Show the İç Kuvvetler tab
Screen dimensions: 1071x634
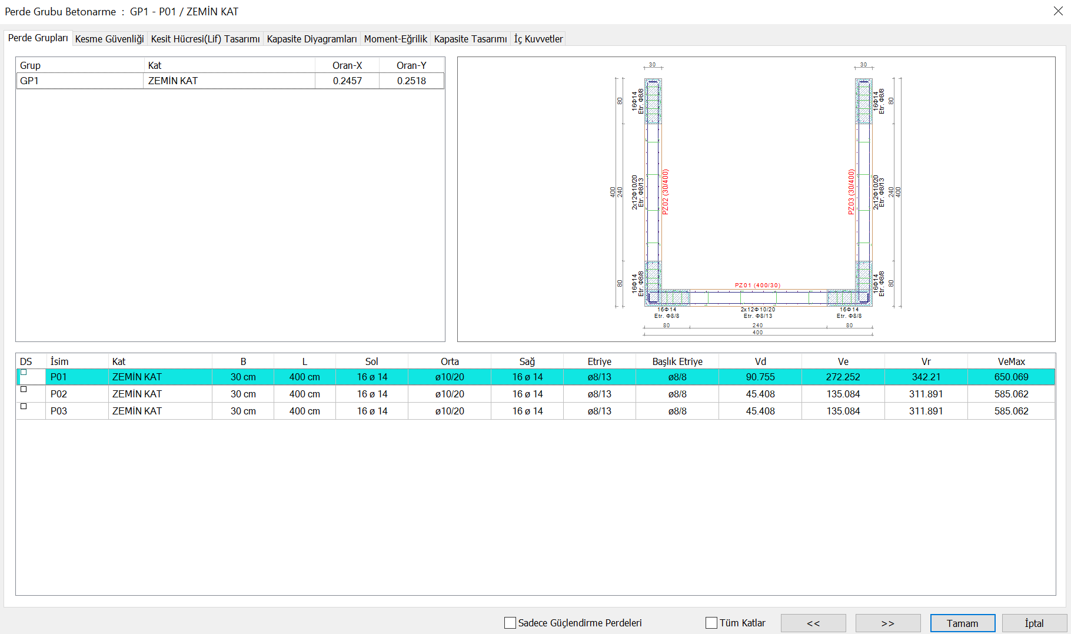coord(538,39)
